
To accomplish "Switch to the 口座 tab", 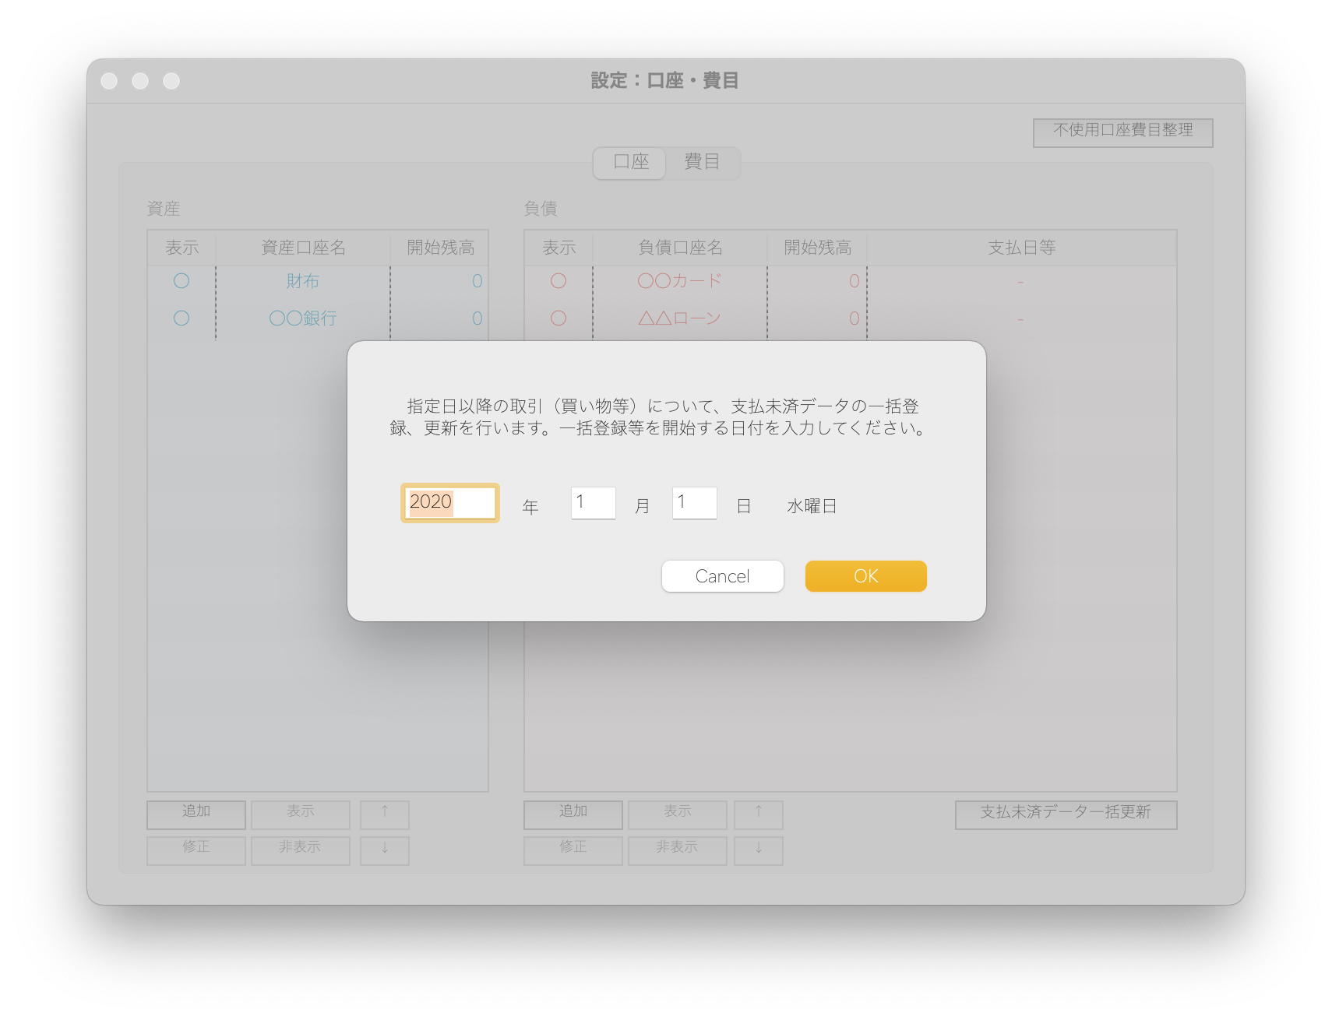I will point(630,162).
